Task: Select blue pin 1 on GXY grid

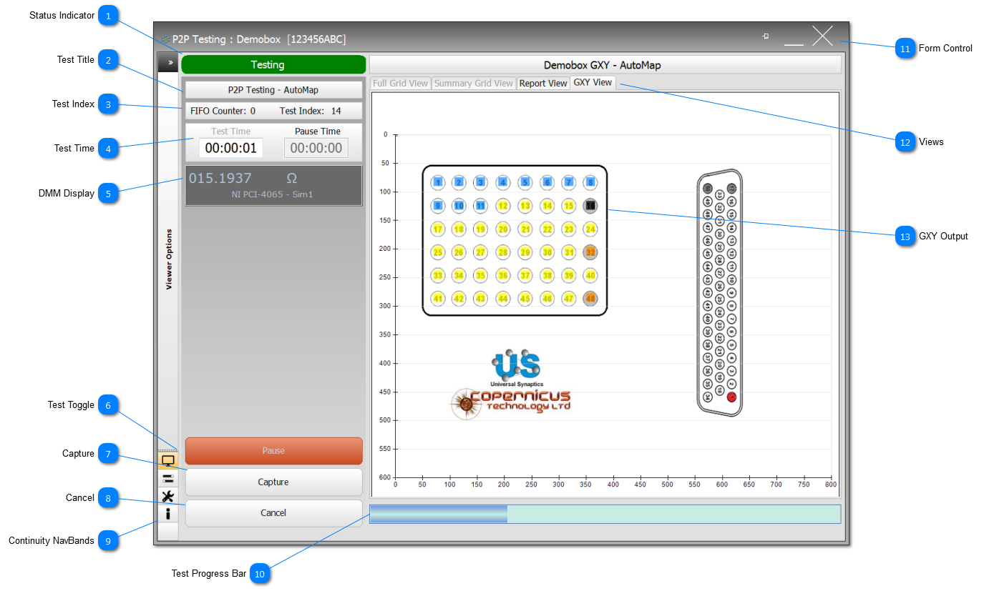Action: [438, 183]
